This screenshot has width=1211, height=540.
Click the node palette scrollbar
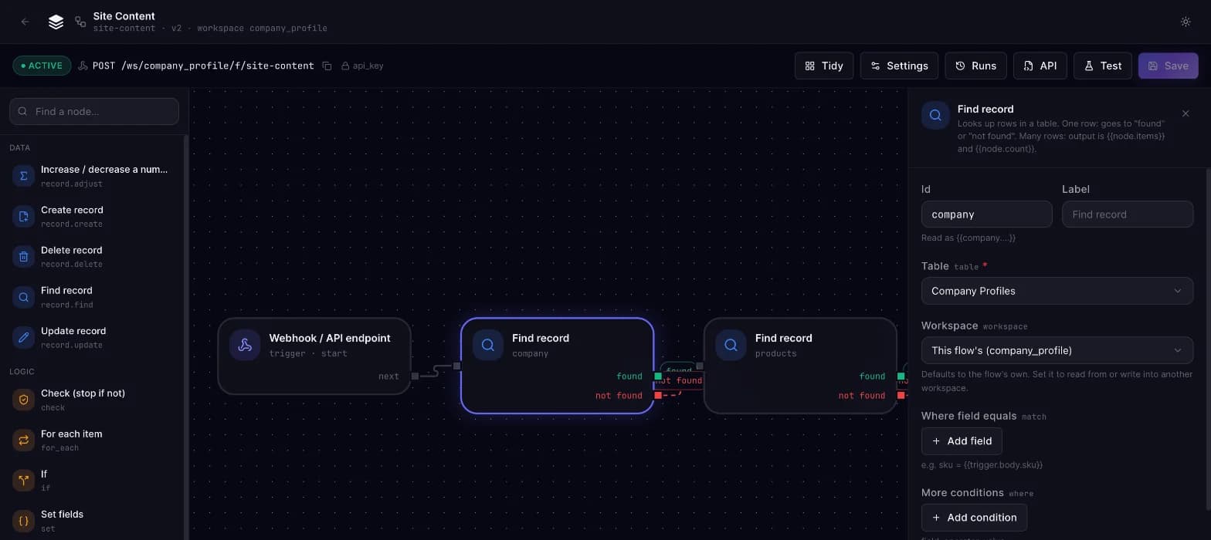pyautogui.click(x=185, y=337)
